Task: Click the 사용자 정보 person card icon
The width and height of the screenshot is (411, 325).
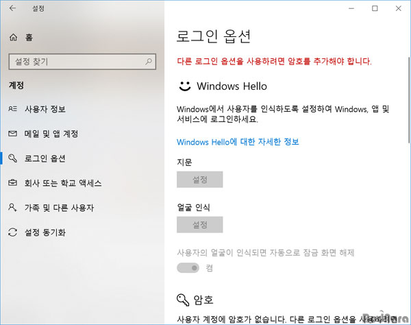Action: point(12,108)
